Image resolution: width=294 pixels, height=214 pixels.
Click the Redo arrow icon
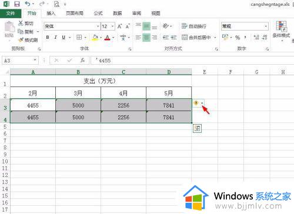coord(42,4)
